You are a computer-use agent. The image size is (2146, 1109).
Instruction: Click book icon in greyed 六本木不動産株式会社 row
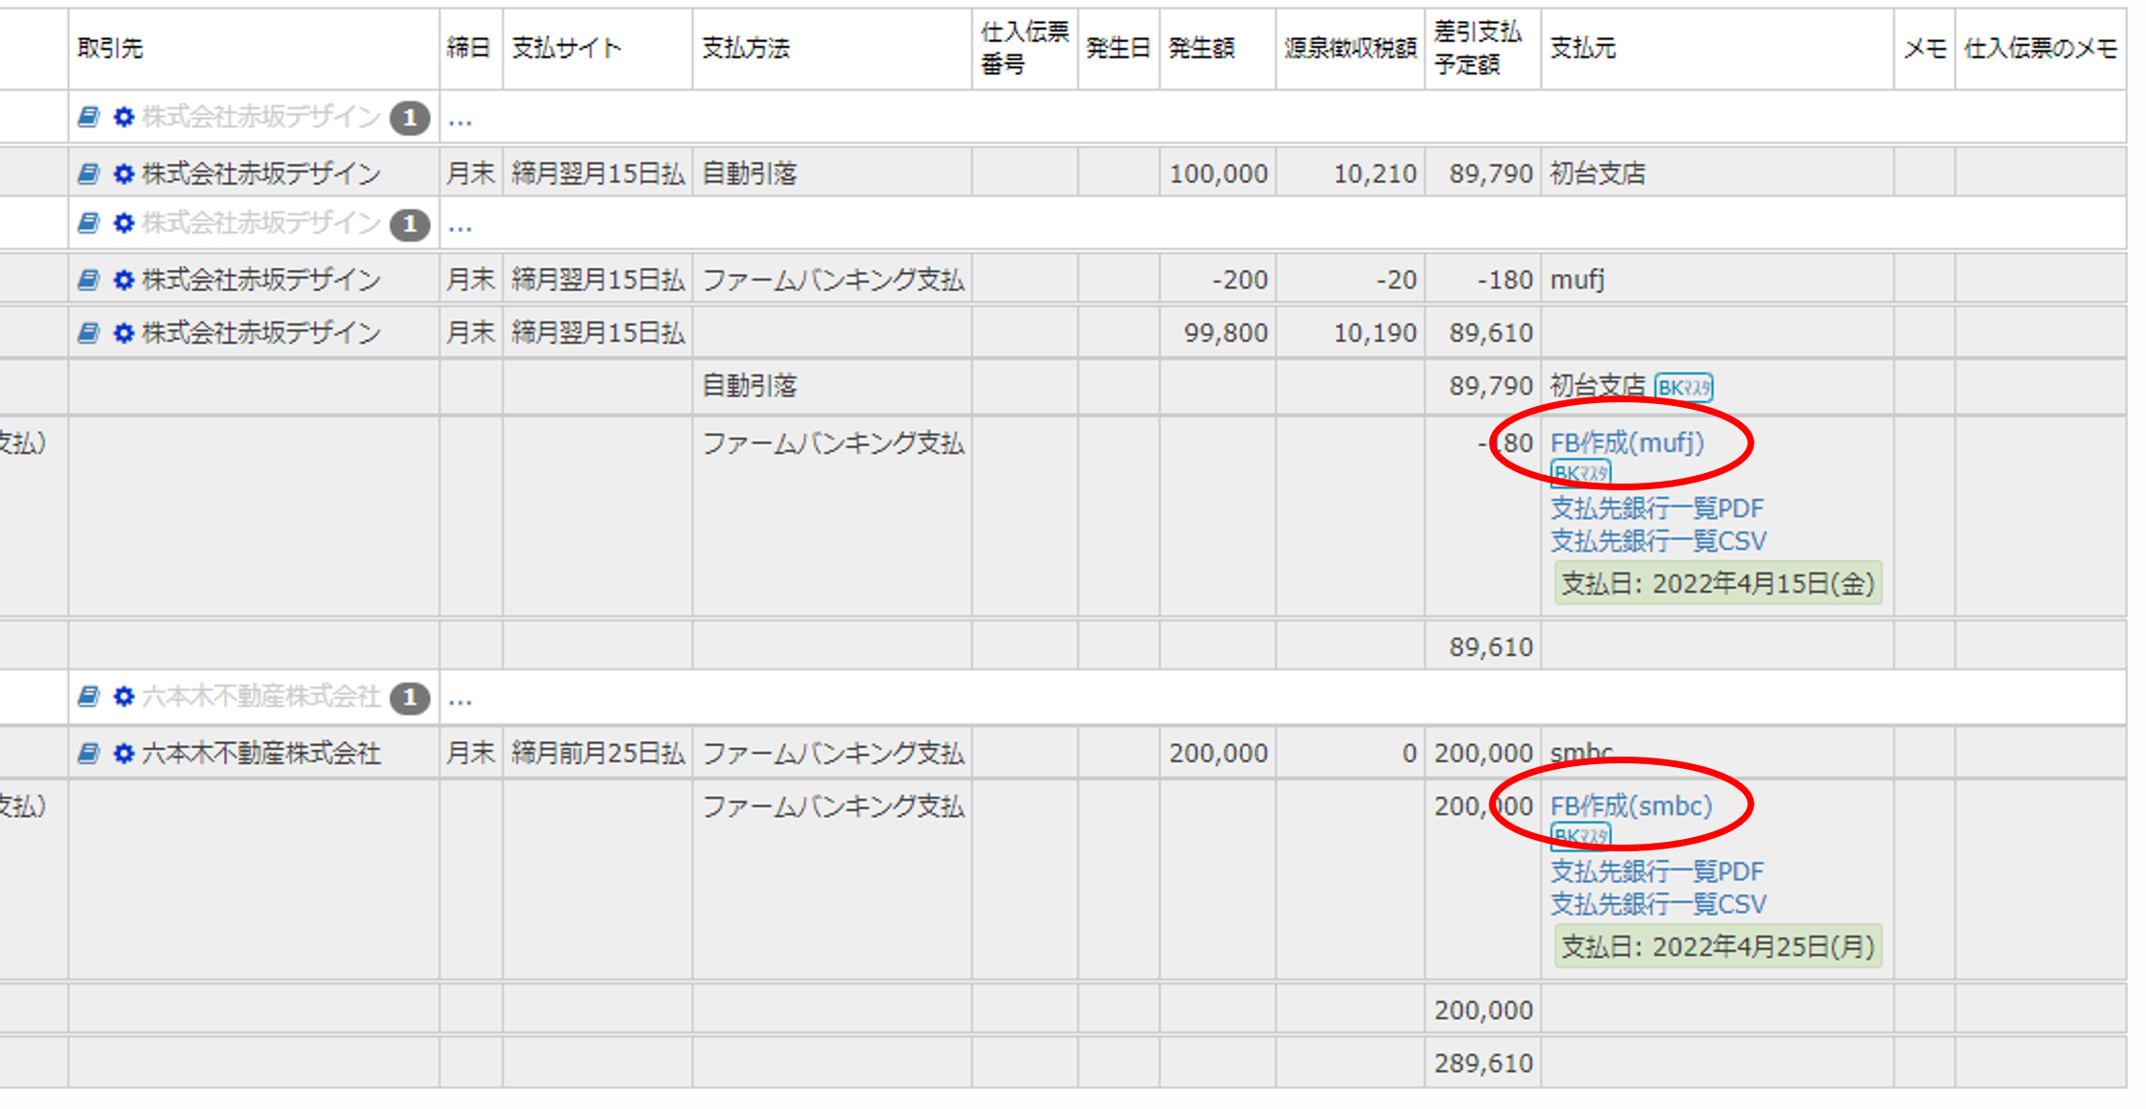(x=88, y=696)
